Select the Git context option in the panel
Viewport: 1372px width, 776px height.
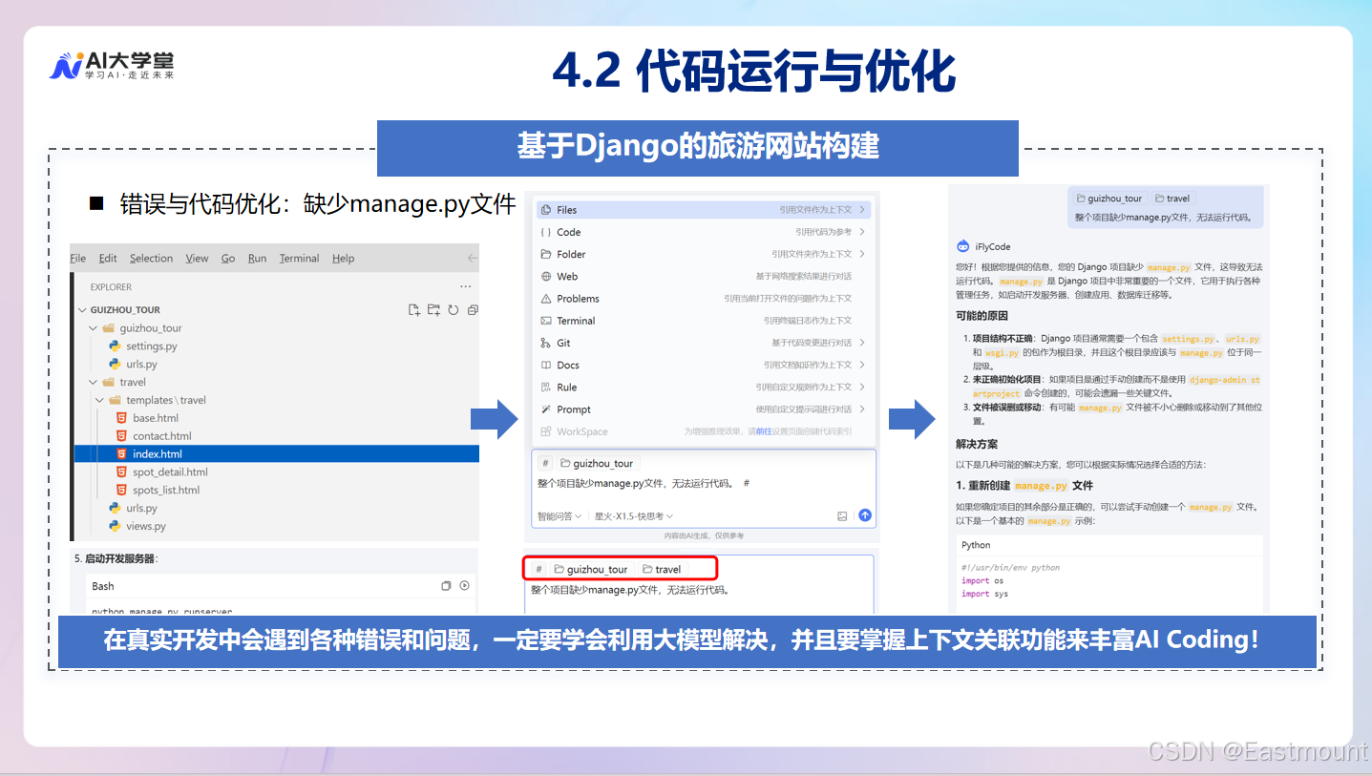tap(565, 343)
